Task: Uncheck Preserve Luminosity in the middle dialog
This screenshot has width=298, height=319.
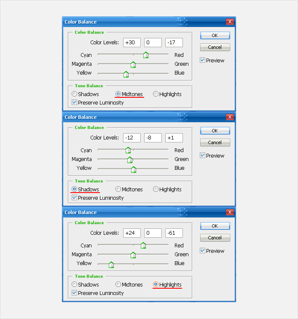Action: click(75, 198)
